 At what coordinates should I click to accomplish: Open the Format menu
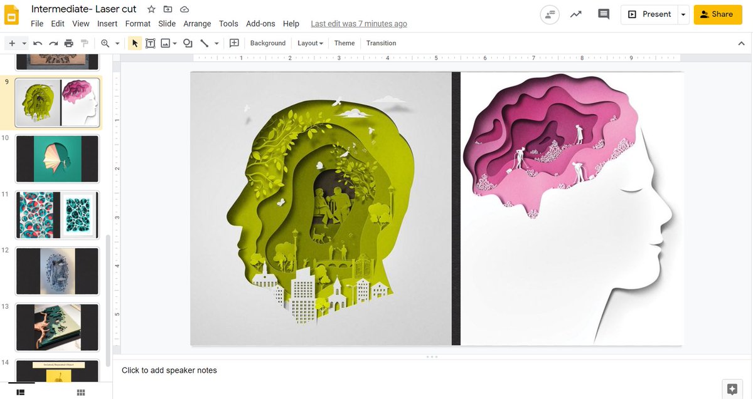(x=138, y=24)
